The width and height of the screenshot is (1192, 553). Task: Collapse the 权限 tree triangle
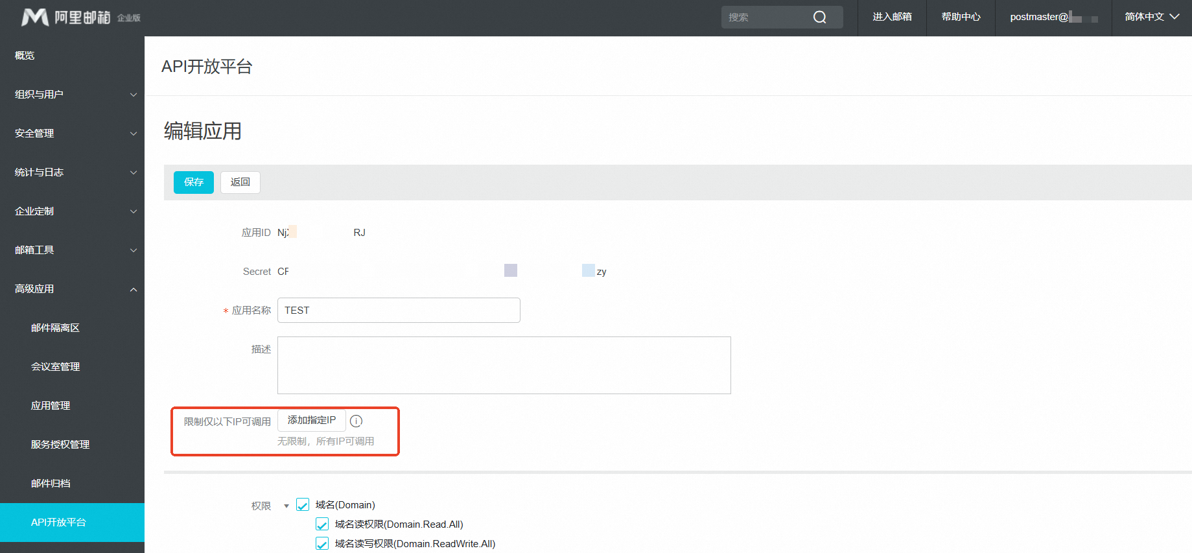coord(286,506)
